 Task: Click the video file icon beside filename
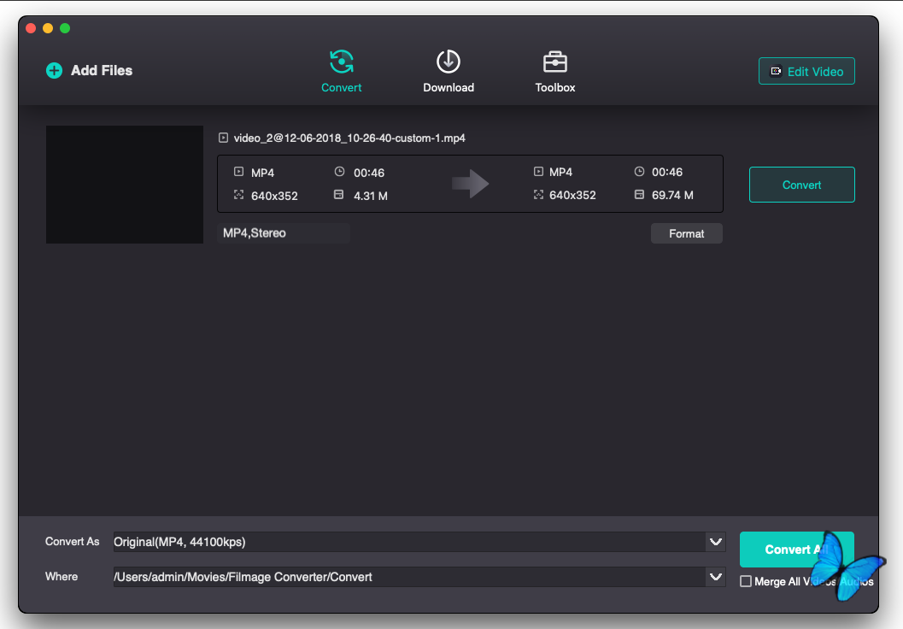coord(224,138)
